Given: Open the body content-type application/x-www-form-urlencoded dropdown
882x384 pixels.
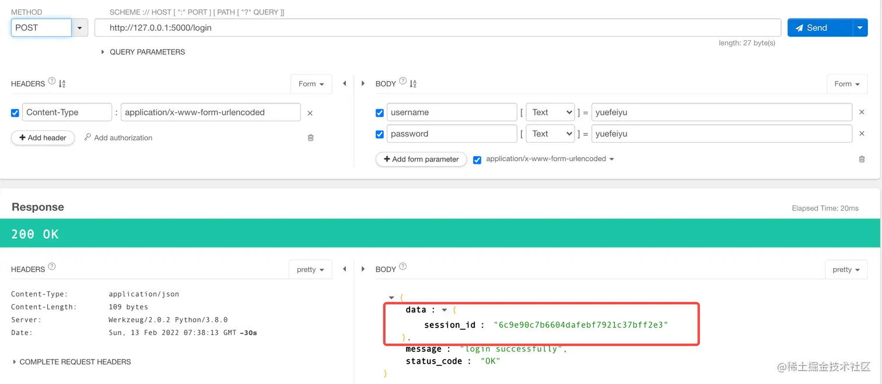Looking at the screenshot, I should 550,158.
